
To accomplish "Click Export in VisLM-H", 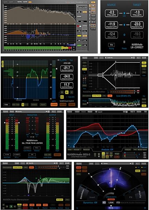I will coord(43,104).
